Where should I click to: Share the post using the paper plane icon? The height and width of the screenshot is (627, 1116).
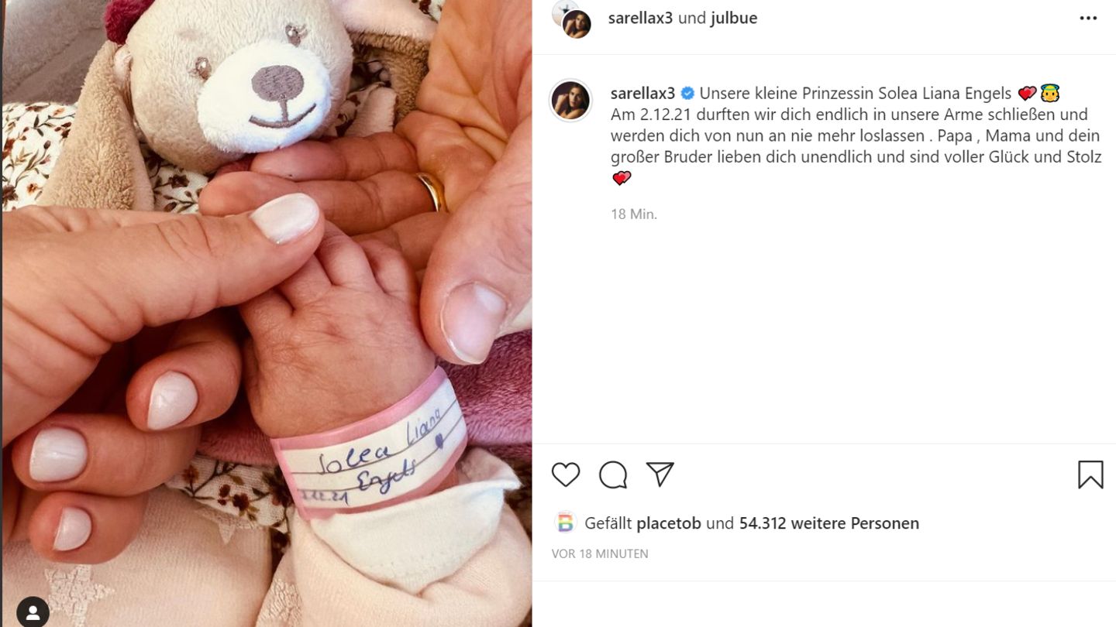[x=660, y=475]
